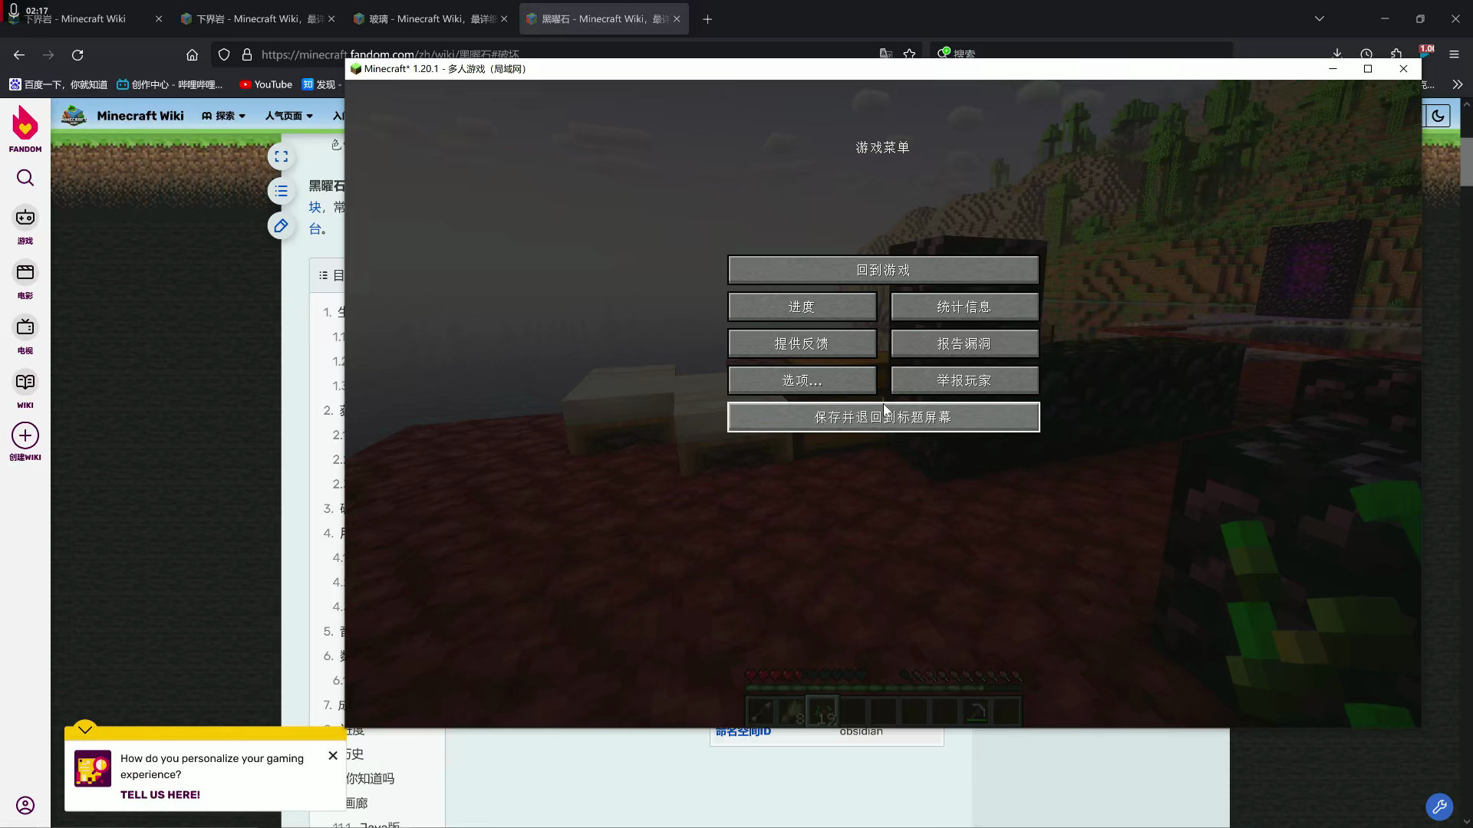Collapse the yellow survey popup chevron

tap(85, 729)
